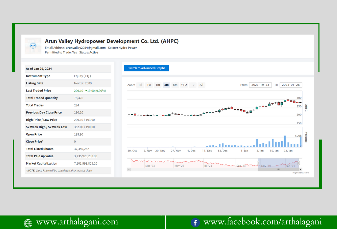
Task: Show All data in the chart
Action: point(201,85)
